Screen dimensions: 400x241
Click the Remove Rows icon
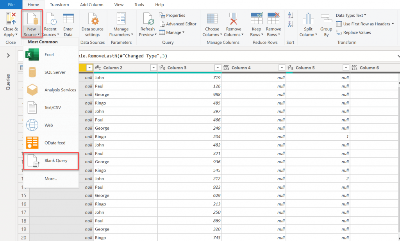point(273,18)
